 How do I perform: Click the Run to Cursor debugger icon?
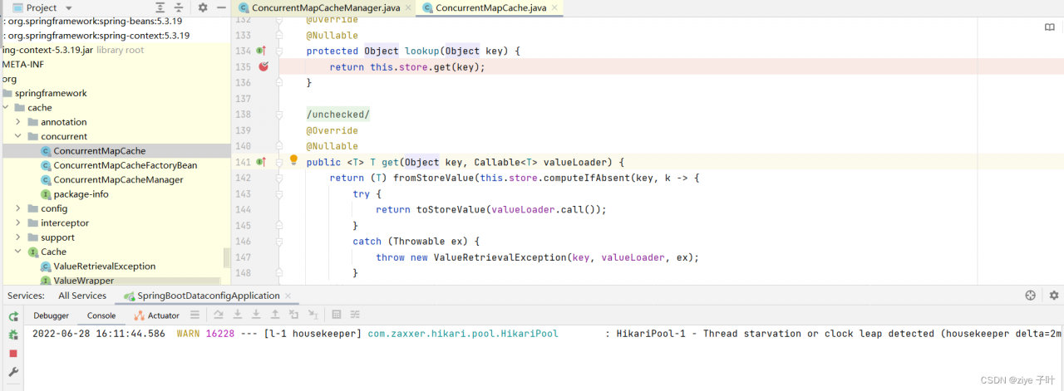click(x=313, y=315)
